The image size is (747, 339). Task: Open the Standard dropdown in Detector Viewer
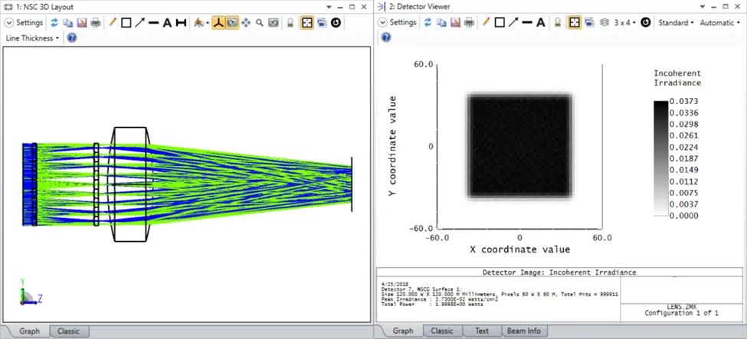tap(676, 23)
